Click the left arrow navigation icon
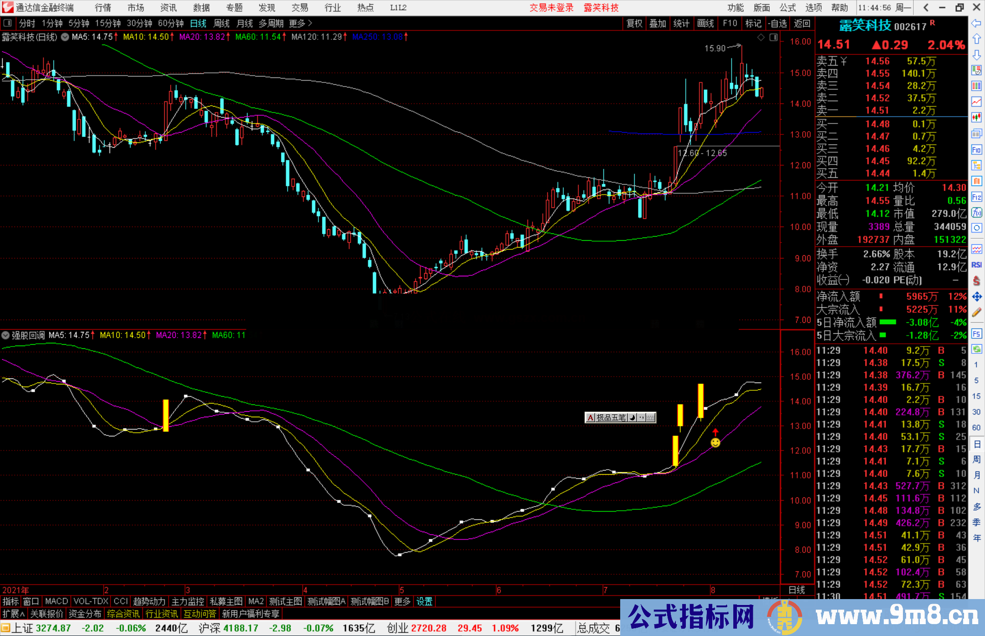The image size is (985, 636). (976, 23)
